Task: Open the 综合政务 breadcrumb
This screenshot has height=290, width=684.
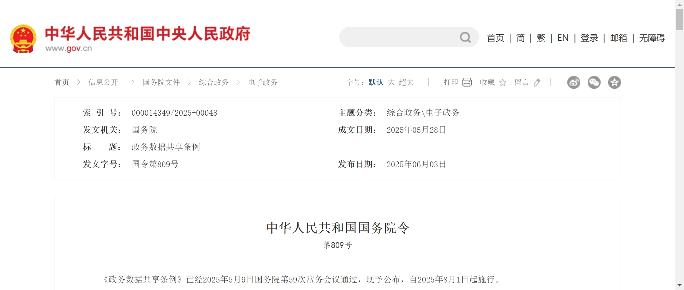Action: (x=214, y=82)
